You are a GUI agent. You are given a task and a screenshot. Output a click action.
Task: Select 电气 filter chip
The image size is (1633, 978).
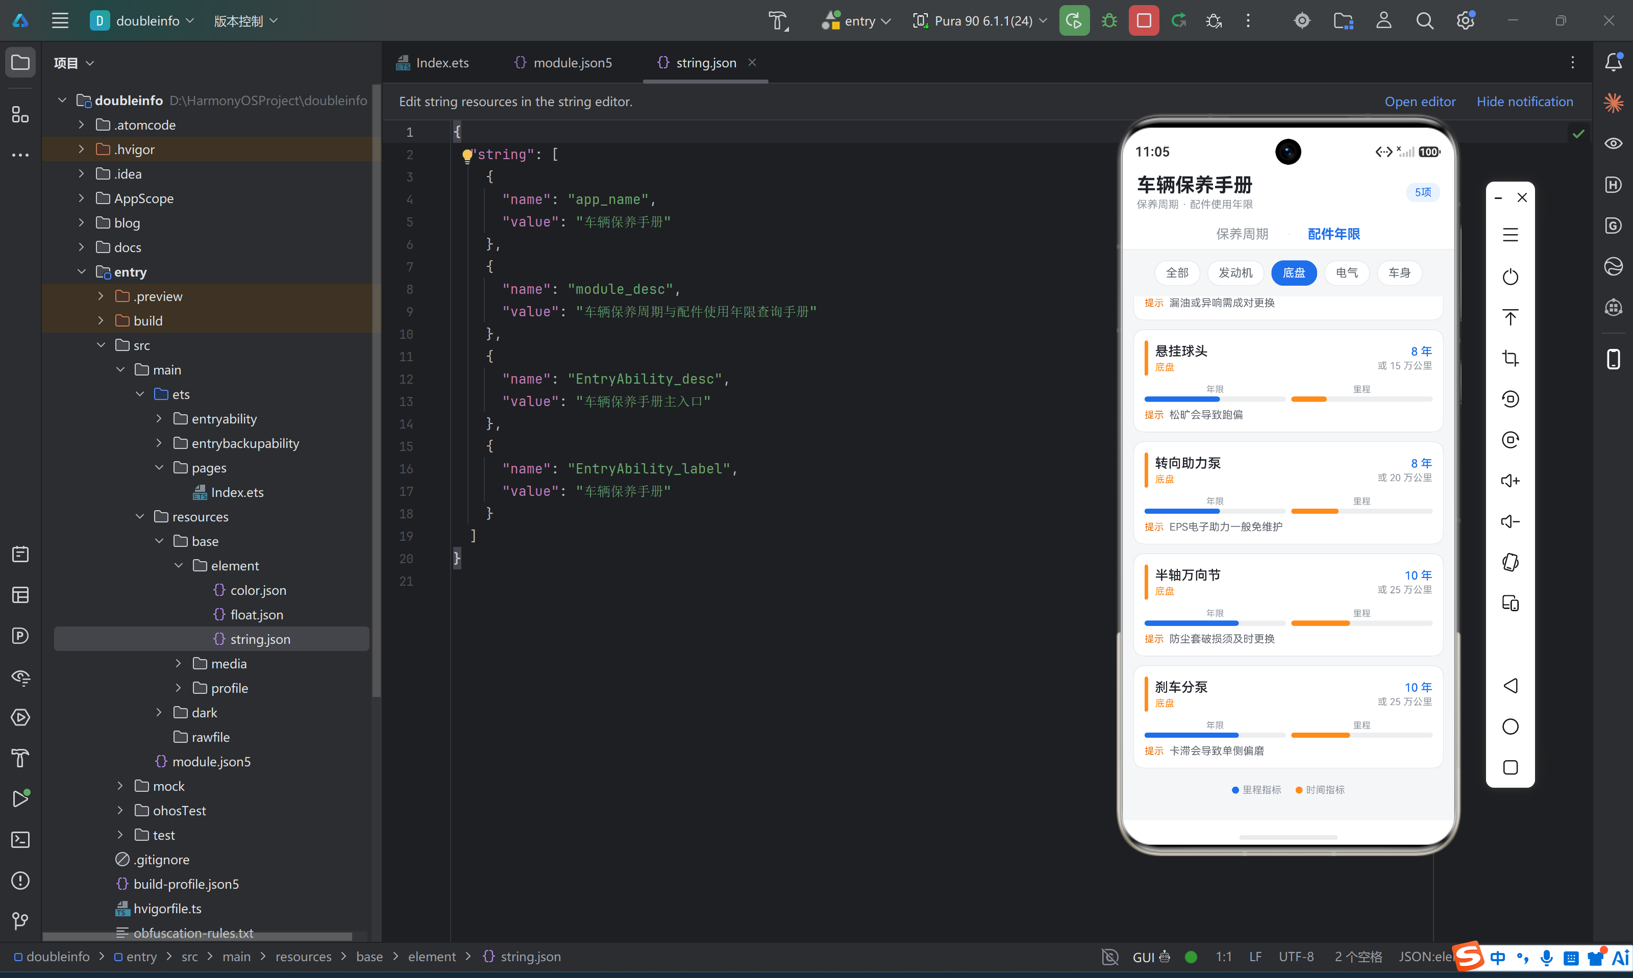click(x=1347, y=273)
